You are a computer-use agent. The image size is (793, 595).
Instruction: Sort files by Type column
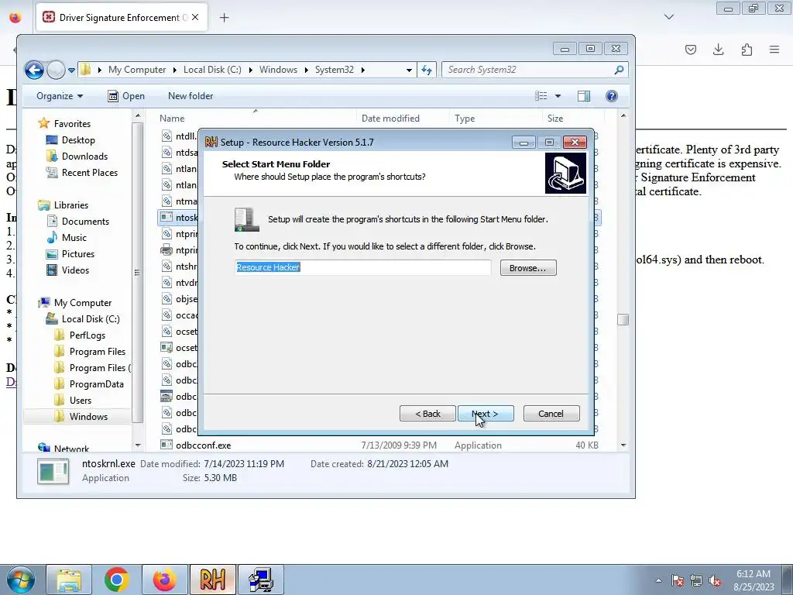pyautogui.click(x=465, y=119)
